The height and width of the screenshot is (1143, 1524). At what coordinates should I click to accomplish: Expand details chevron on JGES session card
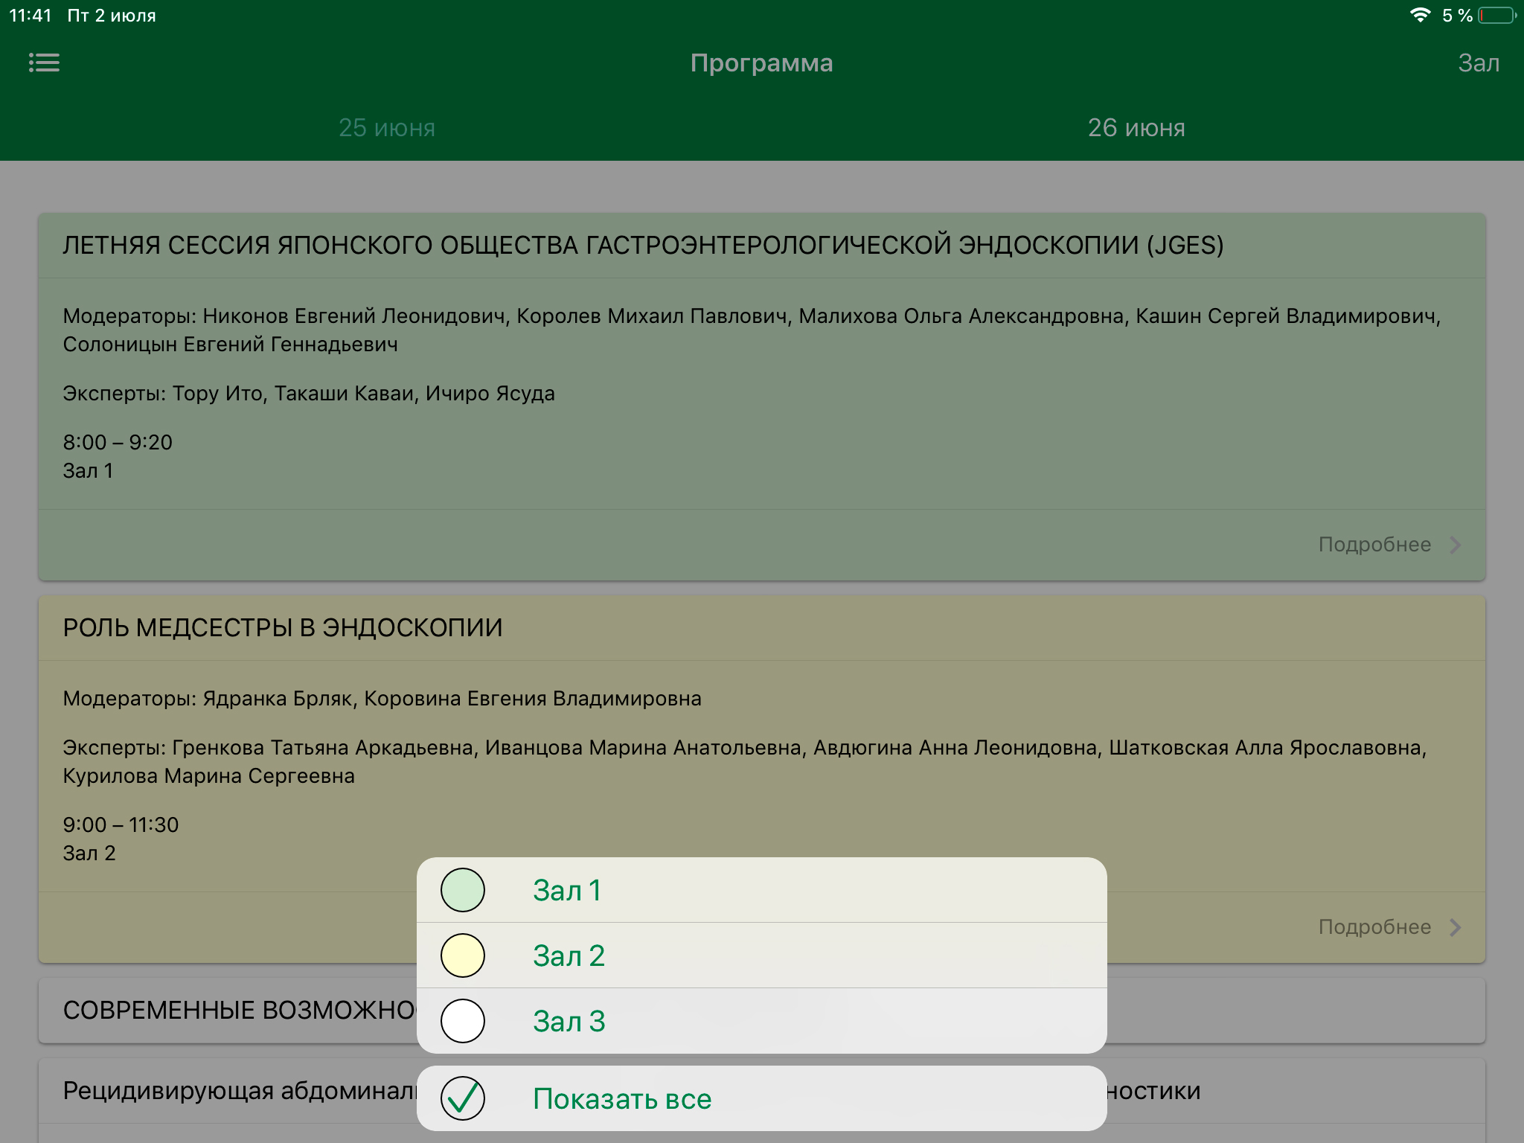[1456, 545]
